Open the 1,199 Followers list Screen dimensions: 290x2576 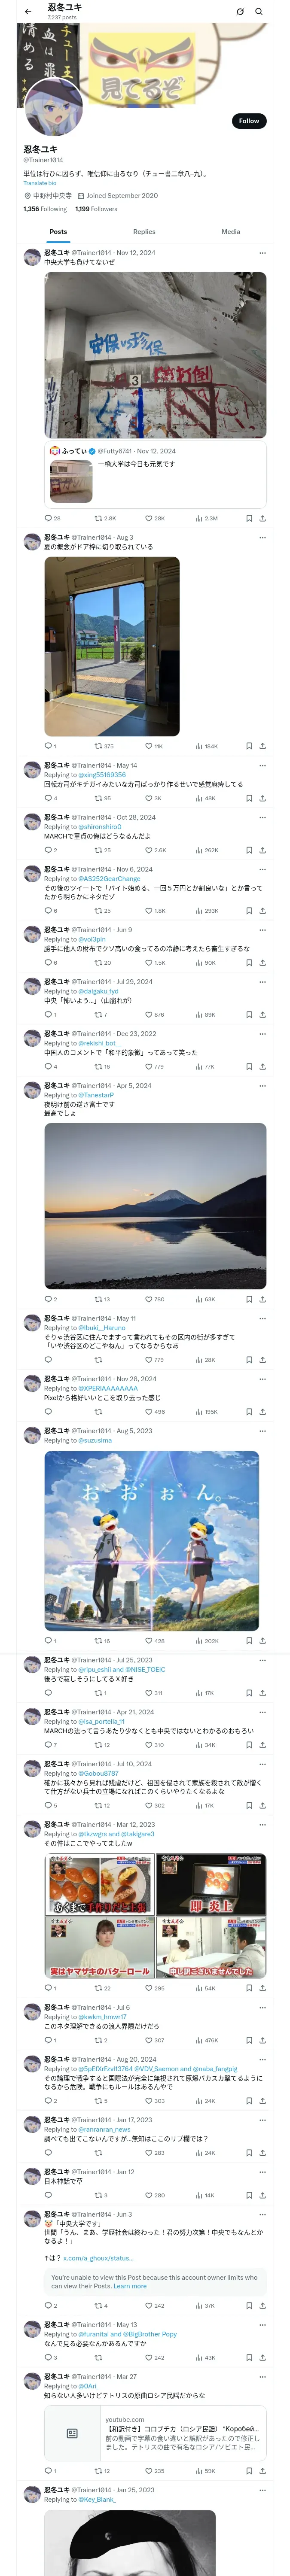tap(96, 209)
